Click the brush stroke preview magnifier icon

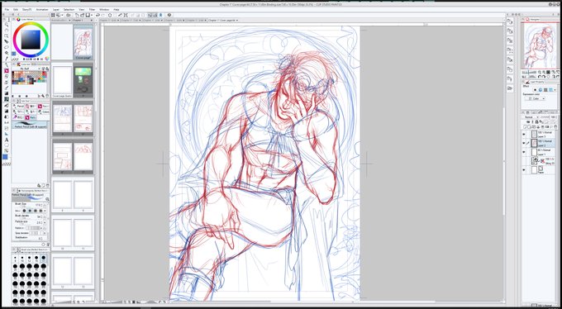click(x=47, y=199)
